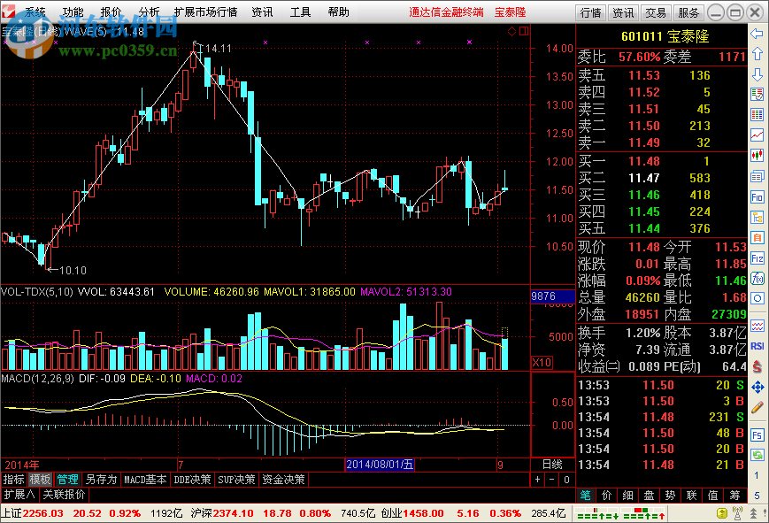Screen dimensions: 769x523
Task: Click the red split-window icon atop the chart
Action: pos(524,31)
